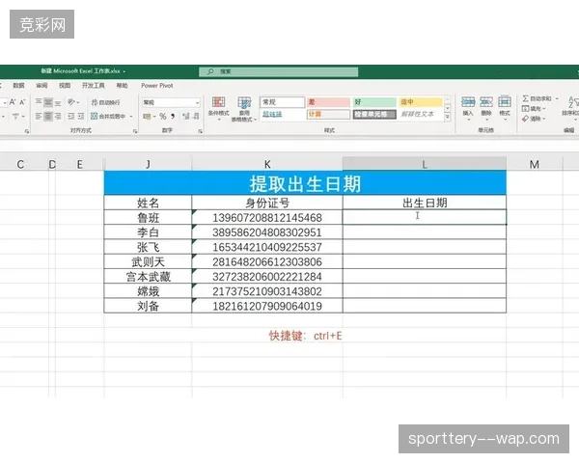Click the Merge and Center icon
Viewport: 579px width, 463px height.
[95, 117]
